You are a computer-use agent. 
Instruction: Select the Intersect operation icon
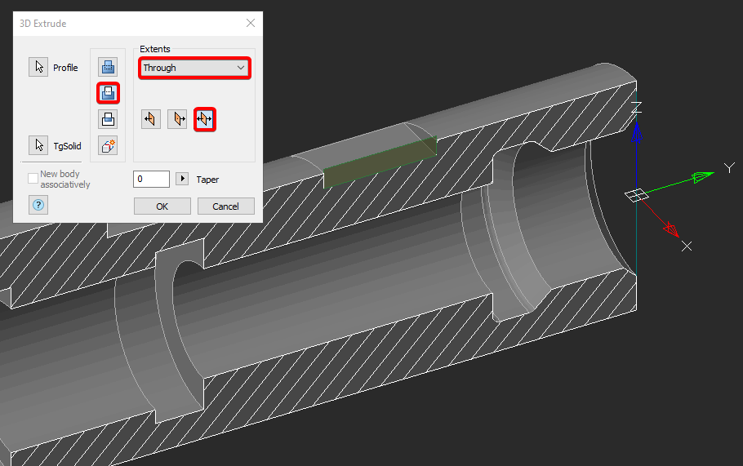(108, 119)
